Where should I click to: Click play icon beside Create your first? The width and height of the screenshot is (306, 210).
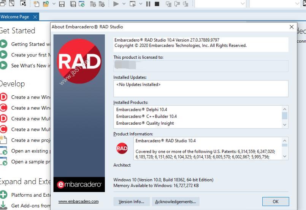[3, 55]
